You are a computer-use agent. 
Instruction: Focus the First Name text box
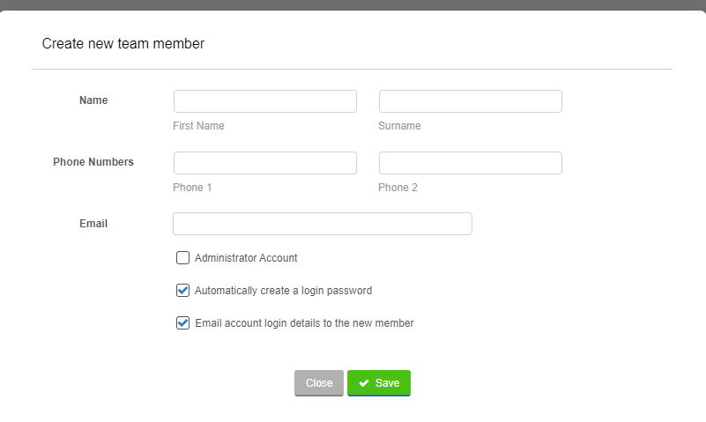[x=265, y=101]
